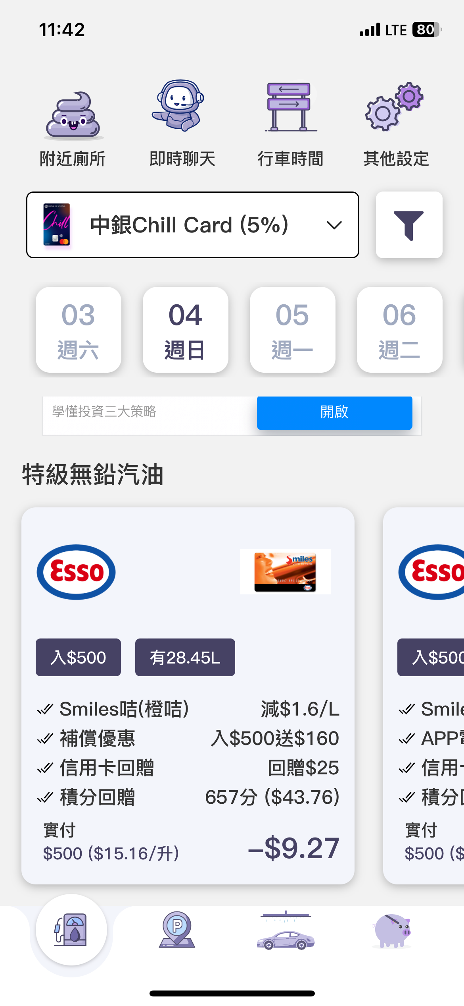Viewport: 464px width, 1006px height.
Task: Open credit card selector via Chill card image
Action: click(x=56, y=224)
